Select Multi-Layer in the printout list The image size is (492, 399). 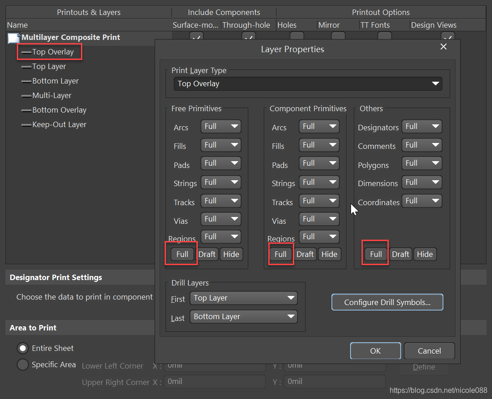pyautogui.click(x=51, y=96)
